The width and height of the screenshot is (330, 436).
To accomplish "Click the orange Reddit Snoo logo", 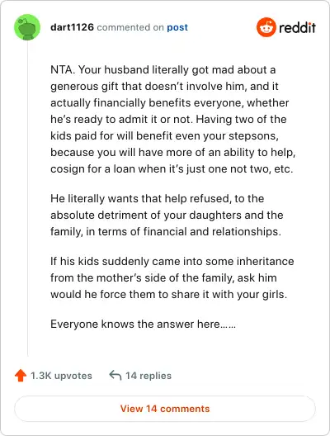I will (266, 27).
